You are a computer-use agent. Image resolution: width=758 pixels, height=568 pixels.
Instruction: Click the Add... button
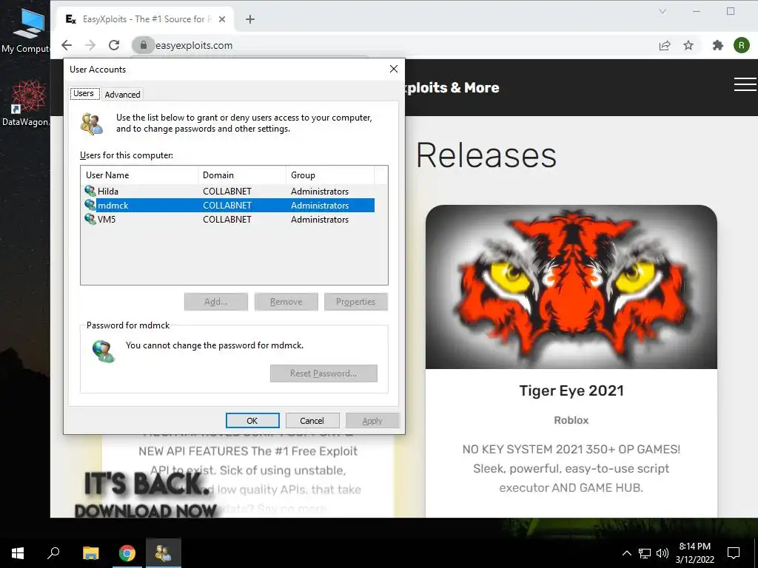(215, 302)
